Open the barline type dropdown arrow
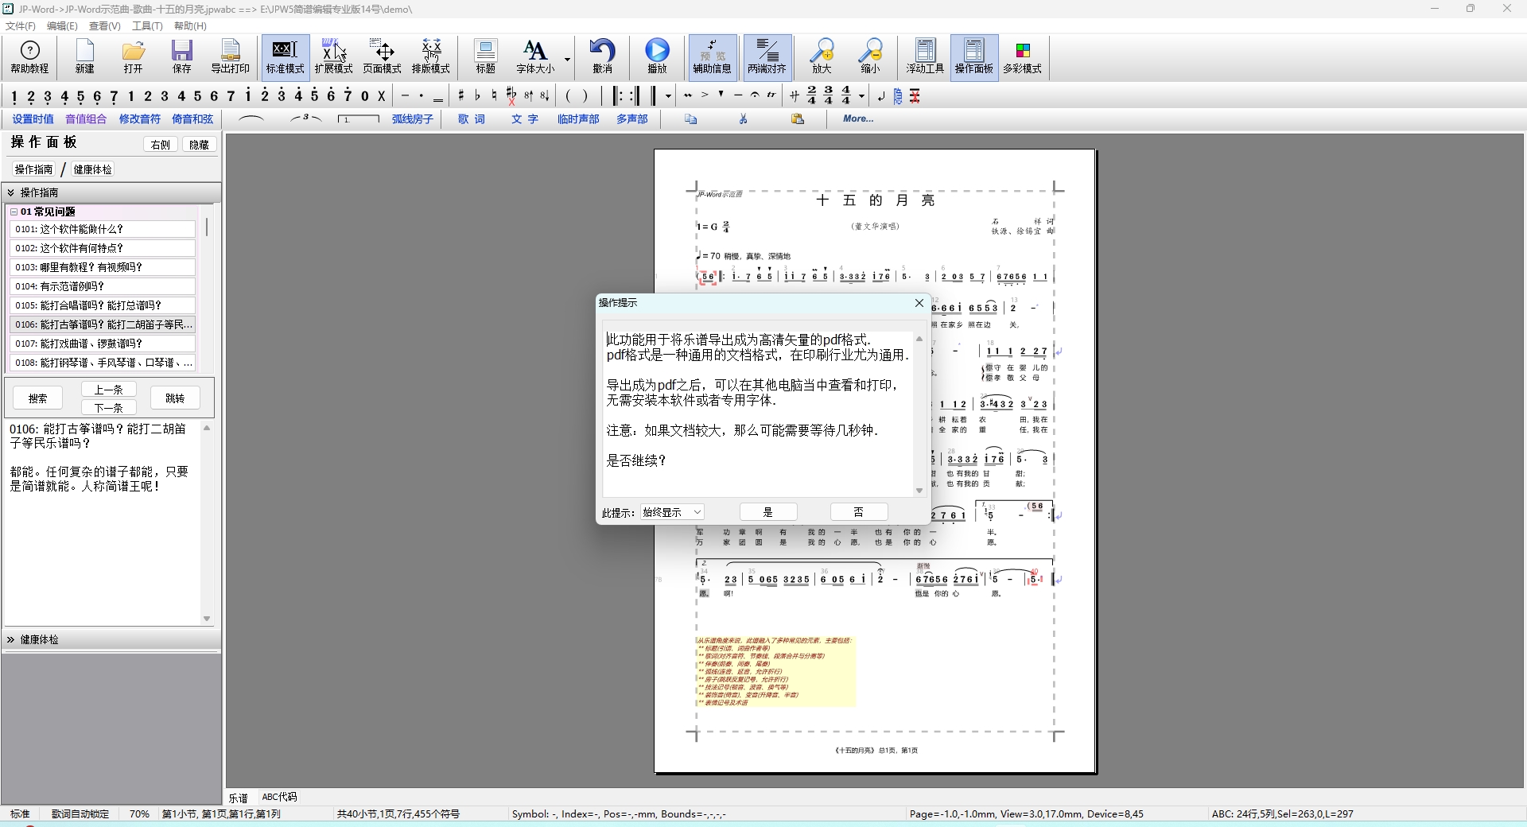This screenshot has width=1527, height=827. [x=668, y=96]
